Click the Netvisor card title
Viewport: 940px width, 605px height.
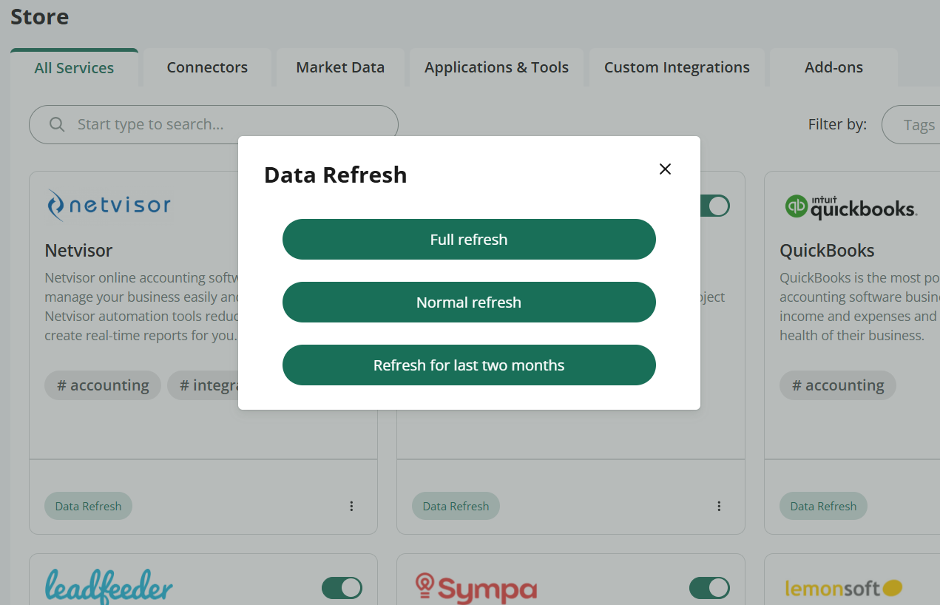[78, 251]
